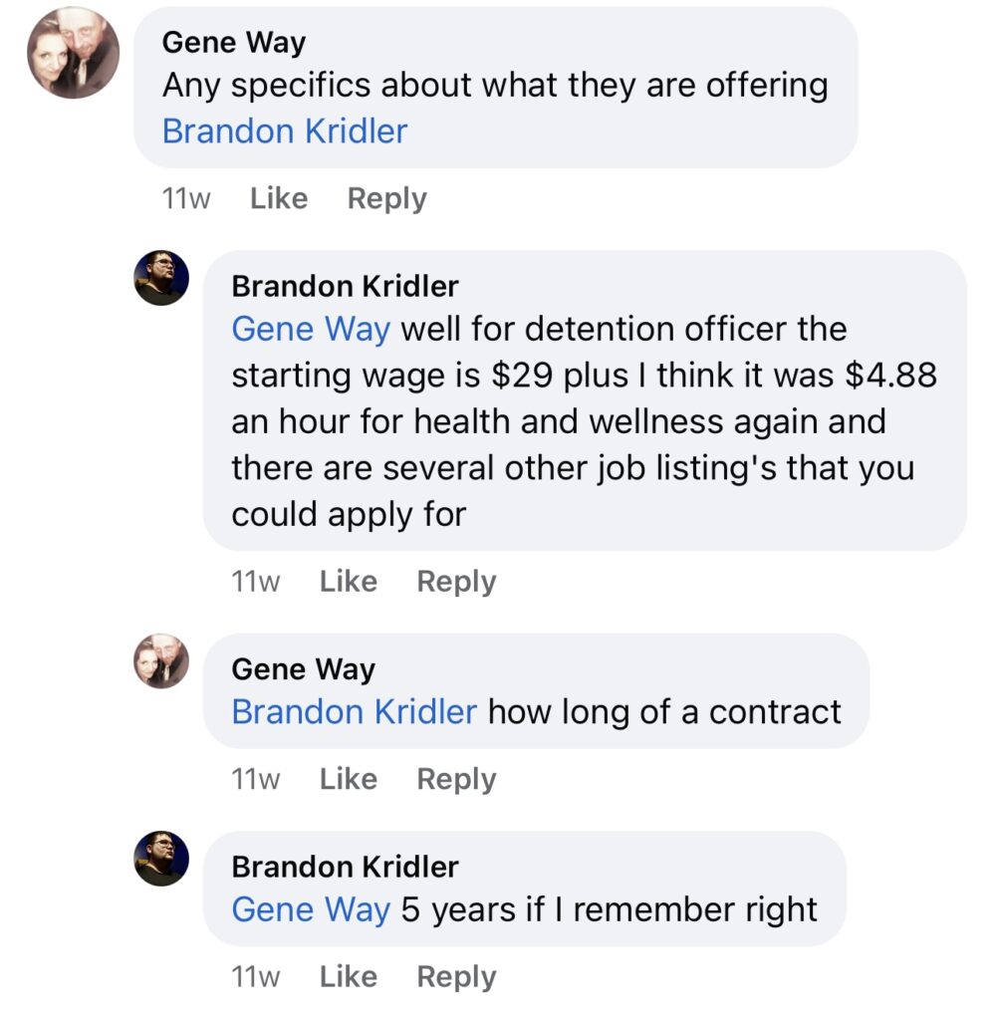This screenshot has width=995, height=1020.
Task: Click the Brandon Kridler mention in the 'Any specifics' comment
Action: [285, 131]
